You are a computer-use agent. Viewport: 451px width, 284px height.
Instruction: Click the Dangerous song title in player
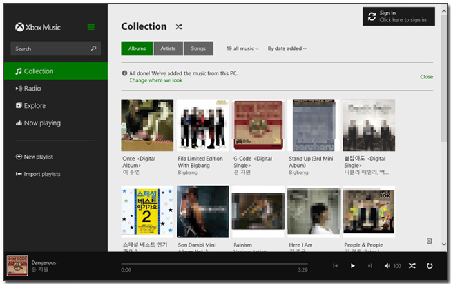(x=44, y=263)
